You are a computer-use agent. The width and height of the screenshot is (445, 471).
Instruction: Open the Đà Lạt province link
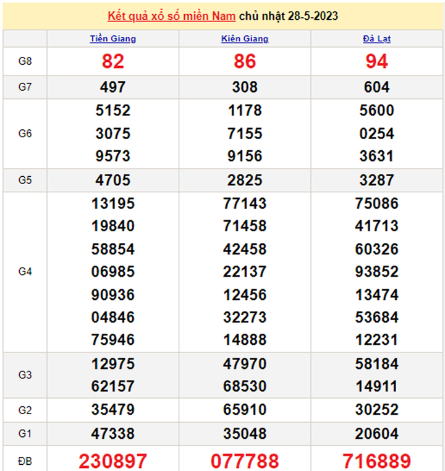377,39
